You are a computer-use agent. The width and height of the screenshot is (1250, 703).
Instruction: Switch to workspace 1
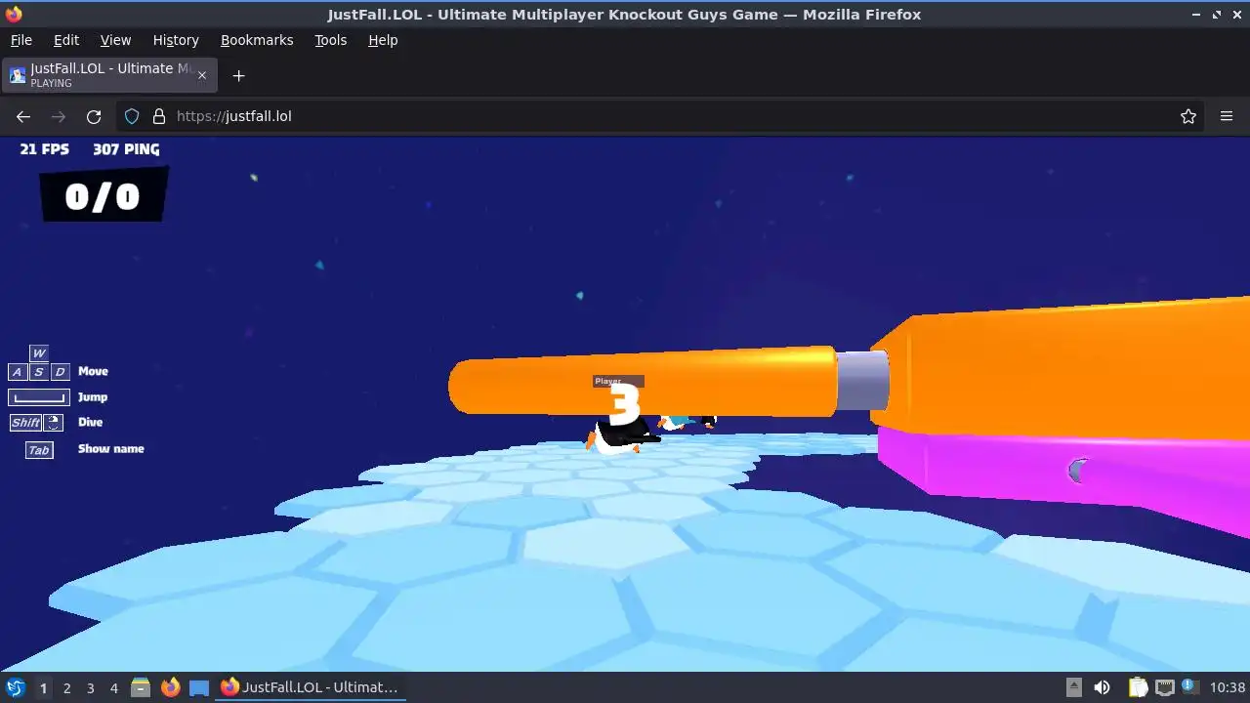[43, 687]
